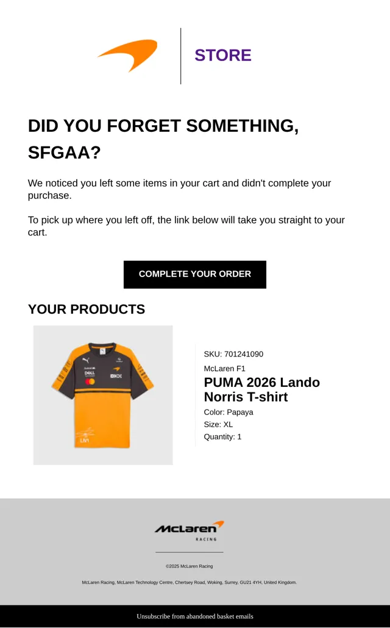Click the Quantity: 1 detail

coord(222,436)
